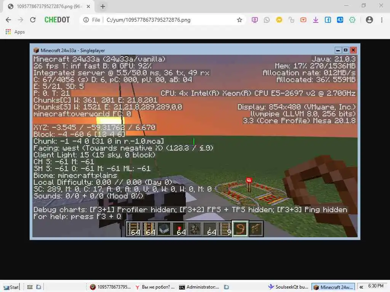The width and height of the screenshot is (390, 292).
Task: Click the Minecraft block icon in title bar
Action: (x=36, y=51)
